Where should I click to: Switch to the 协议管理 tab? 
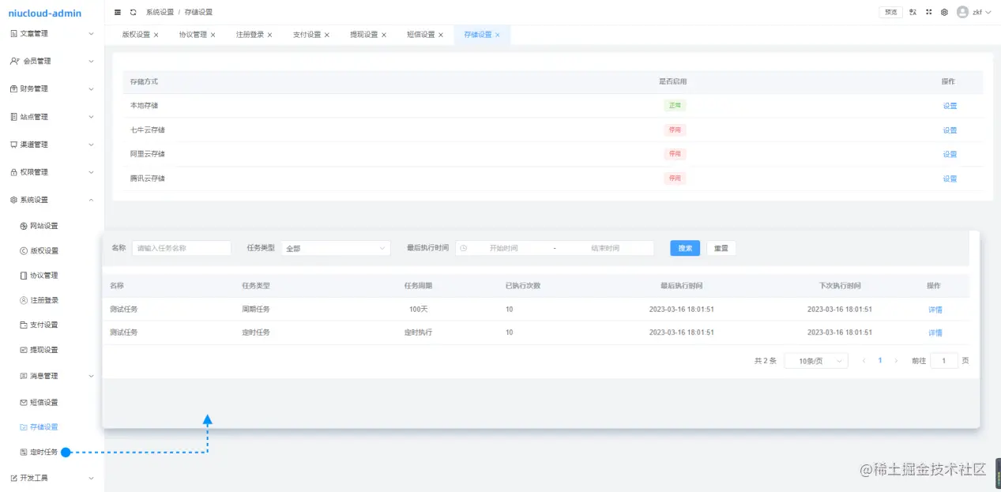click(x=193, y=35)
